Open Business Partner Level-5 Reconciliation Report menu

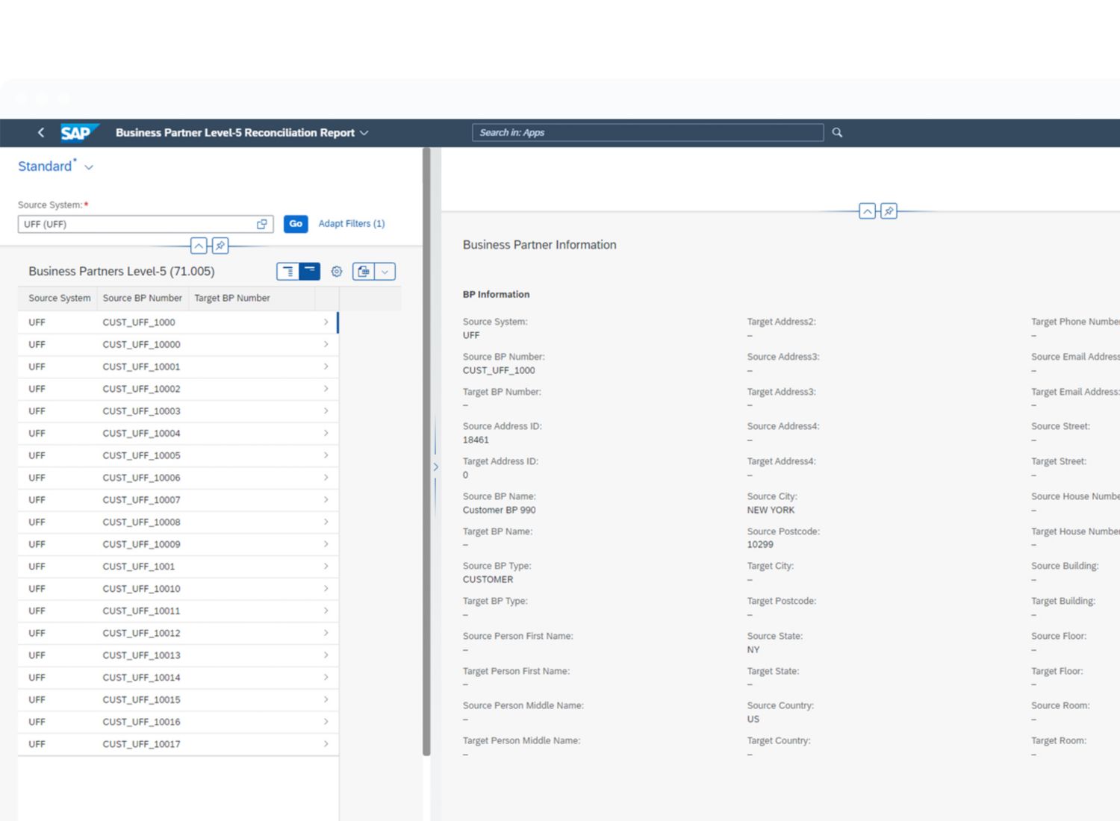[364, 133]
